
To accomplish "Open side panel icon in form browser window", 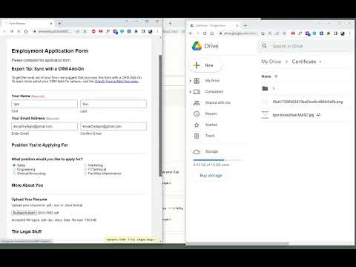I will click(143, 31).
